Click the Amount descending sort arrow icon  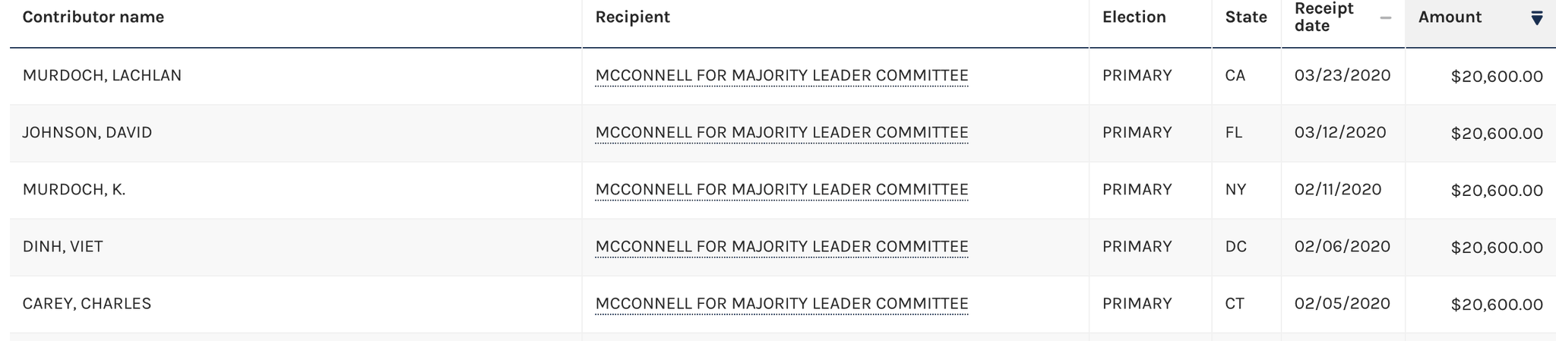click(1537, 19)
